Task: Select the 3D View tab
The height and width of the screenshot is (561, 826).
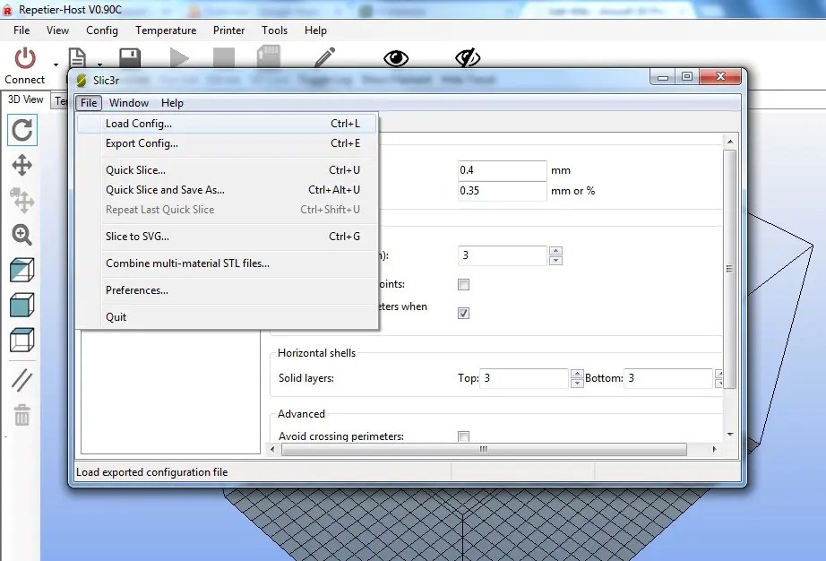Action: pos(26,99)
